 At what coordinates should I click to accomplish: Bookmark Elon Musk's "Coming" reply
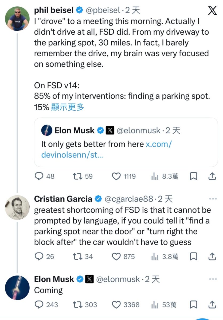click(x=193, y=305)
